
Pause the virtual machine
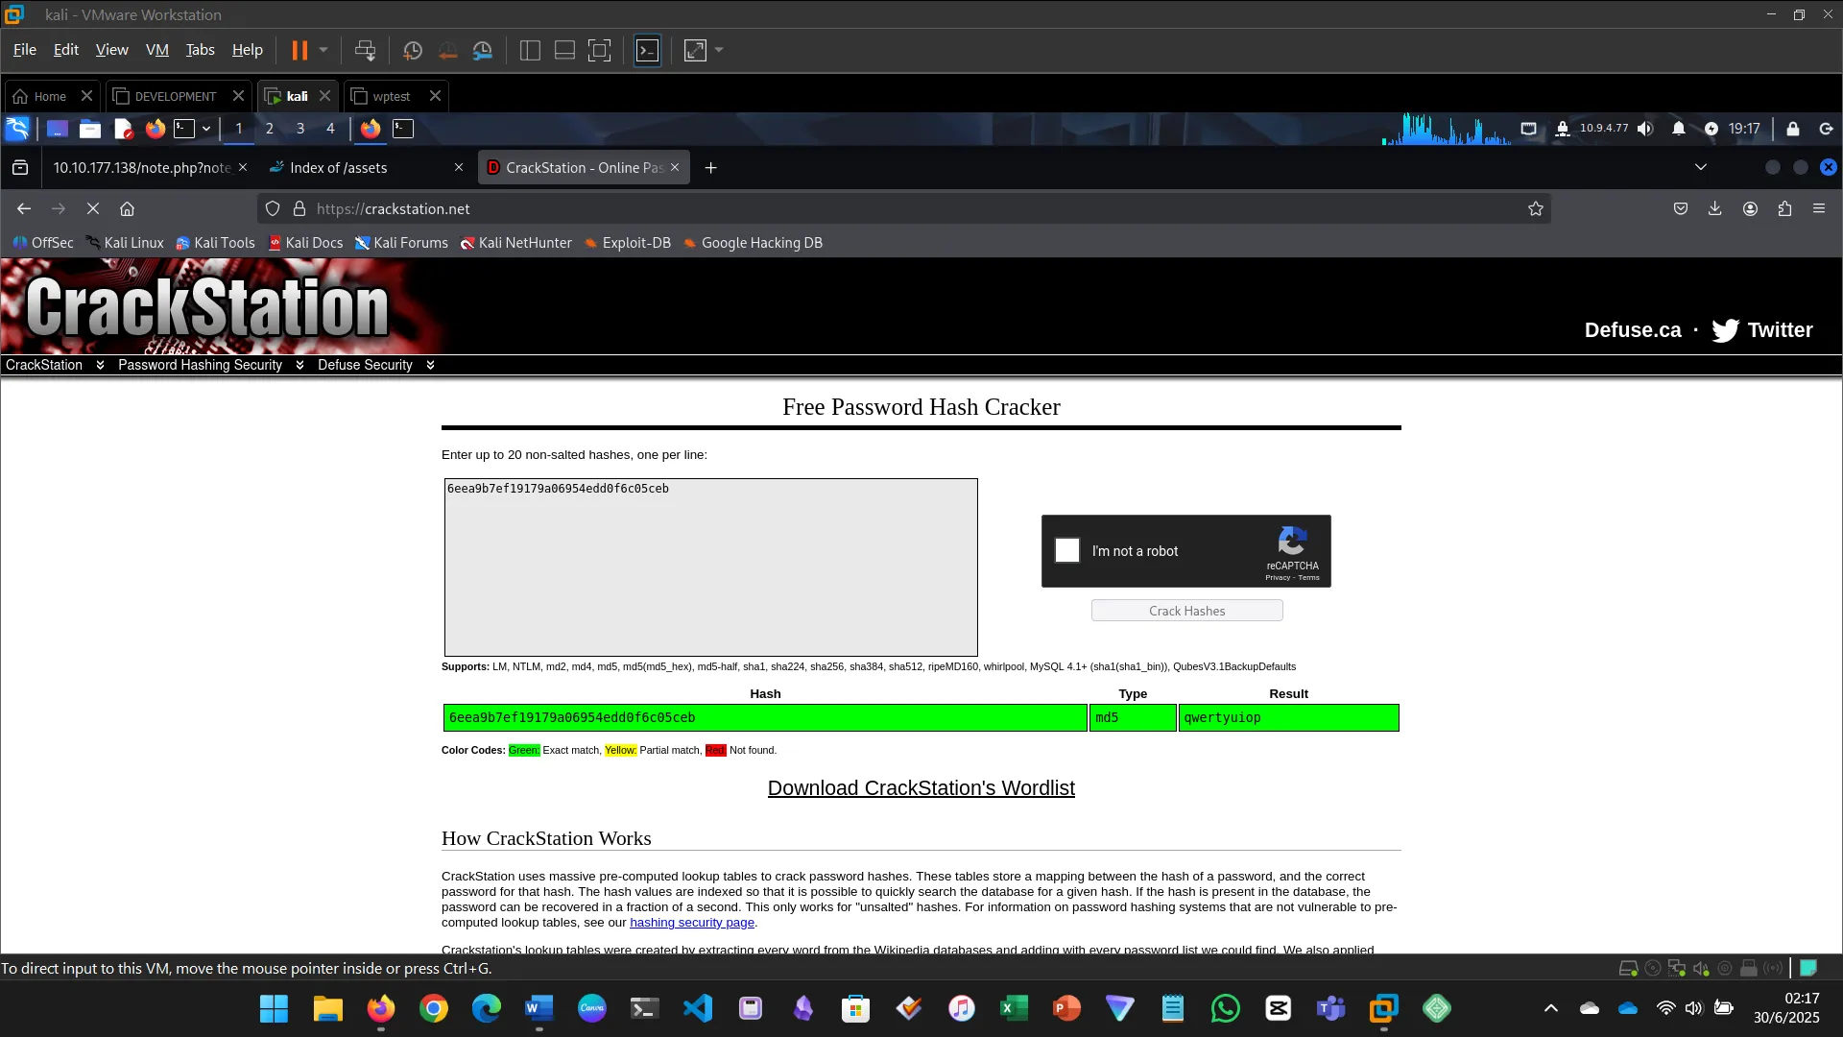[x=299, y=51]
